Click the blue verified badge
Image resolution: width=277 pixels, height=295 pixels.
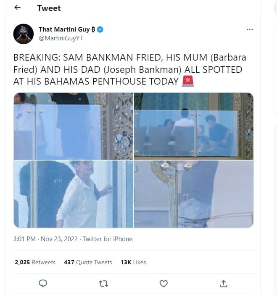point(100,29)
